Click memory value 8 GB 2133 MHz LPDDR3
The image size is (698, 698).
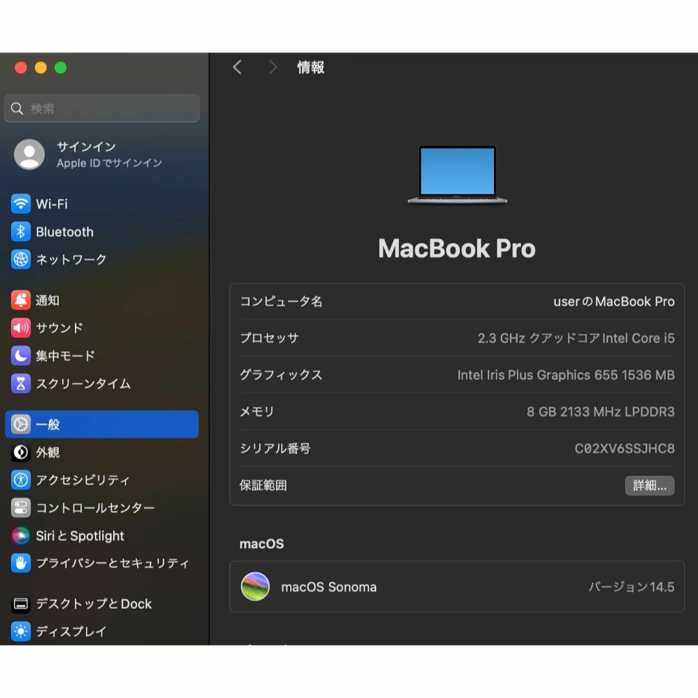coord(600,412)
